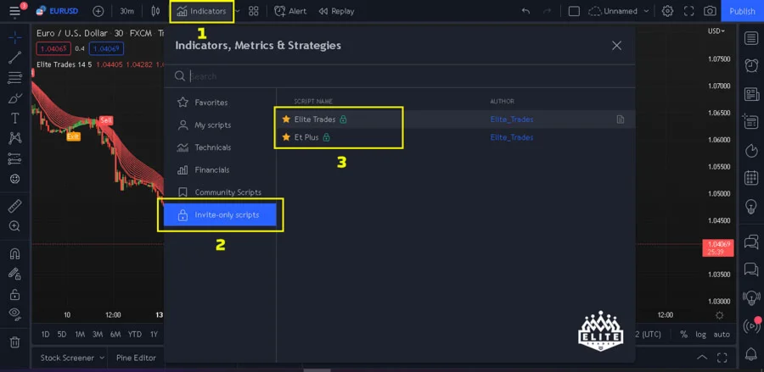Switch to the Technicals category
The image size is (764, 372).
point(212,147)
